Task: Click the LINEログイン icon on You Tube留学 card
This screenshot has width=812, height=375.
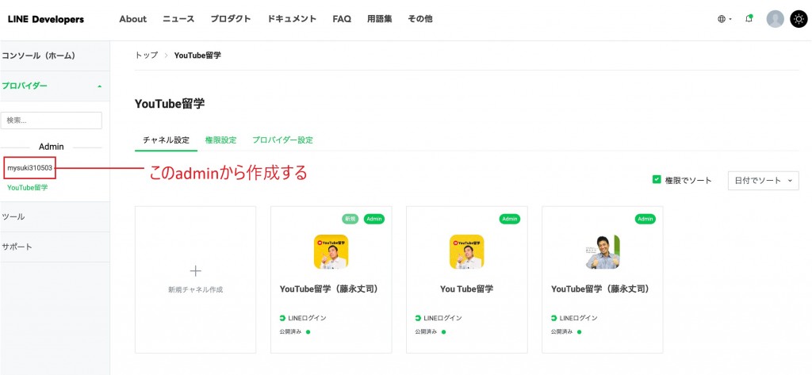Action: point(418,318)
